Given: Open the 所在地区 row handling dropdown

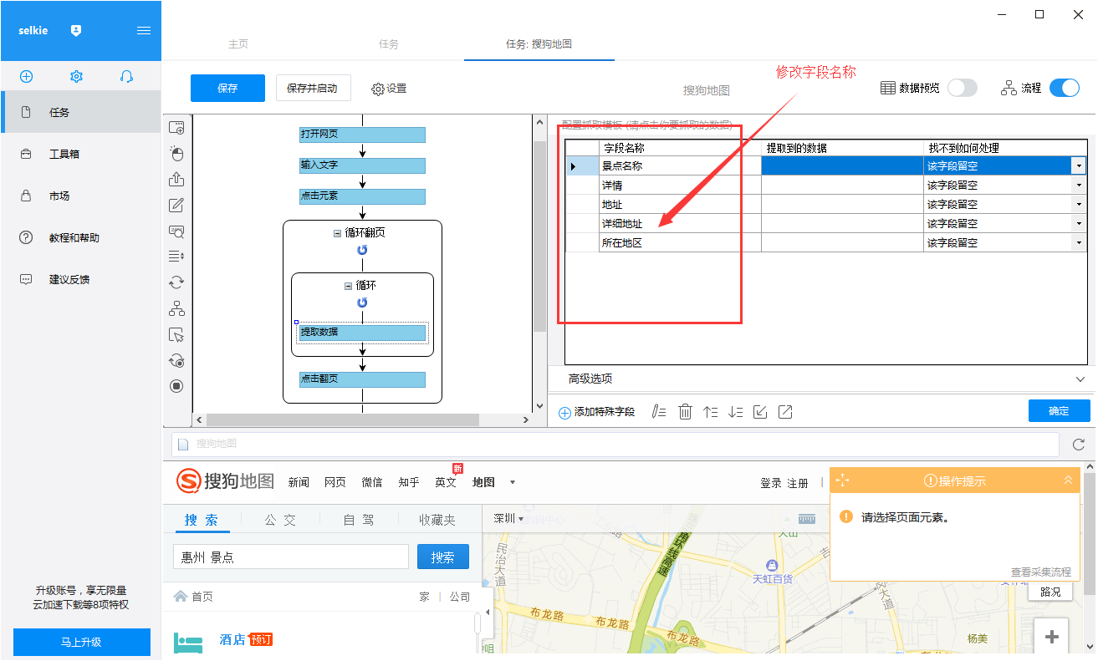Looking at the screenshot, I should pyautogui.click(x=1078, y=243).
